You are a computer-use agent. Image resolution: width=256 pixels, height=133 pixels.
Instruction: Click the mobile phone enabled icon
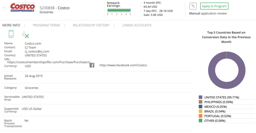pyautogui.click(x=11, y=34)
